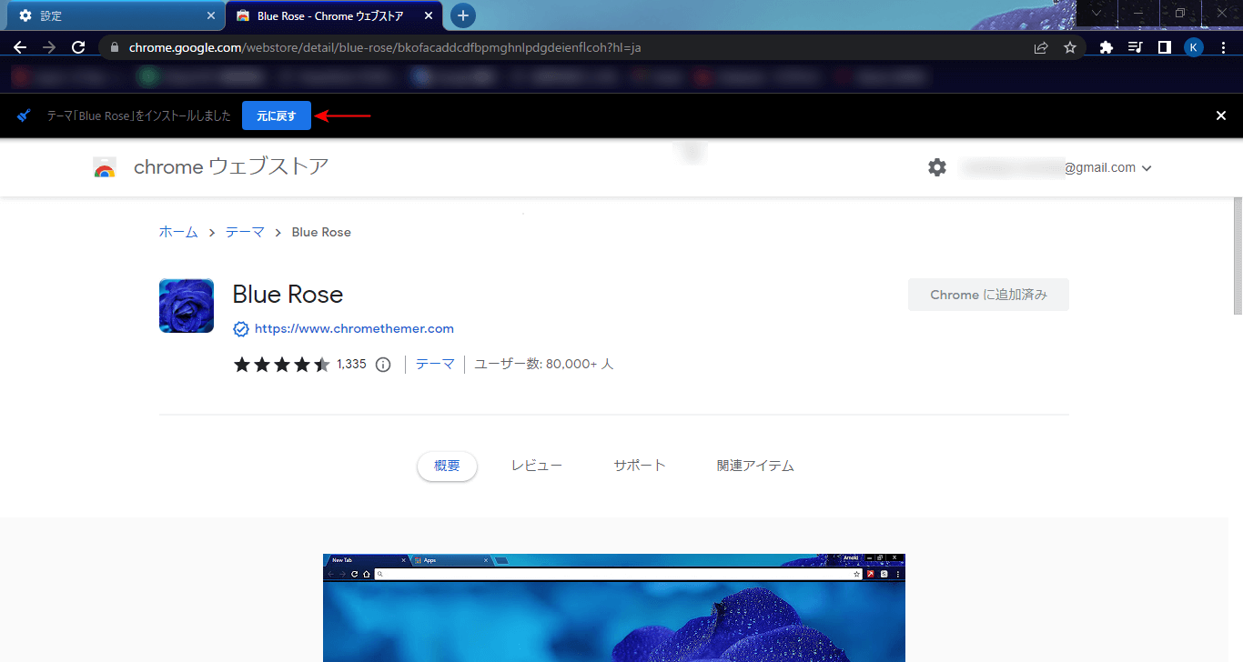The height and width of the screenshot is (662, 1243).
Task: Click the Blue Rose title heading
Action: [288, 295]
